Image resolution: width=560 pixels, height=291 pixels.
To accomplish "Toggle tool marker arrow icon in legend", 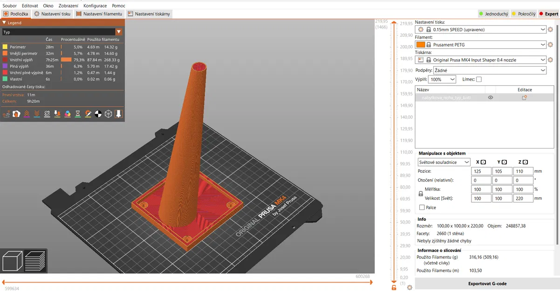I will 119,114.
